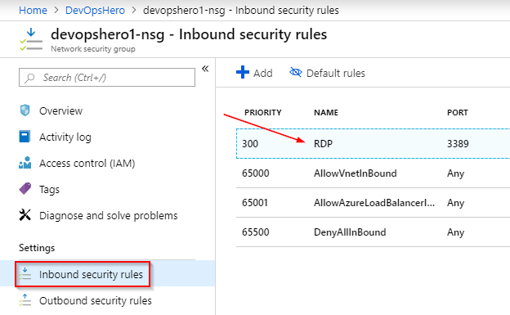Image resolution: width=510 pixels, height=315 pixels.
Task: Click the Outbound security rules icon
Action: pyautogui.click(x=25, y=300)
